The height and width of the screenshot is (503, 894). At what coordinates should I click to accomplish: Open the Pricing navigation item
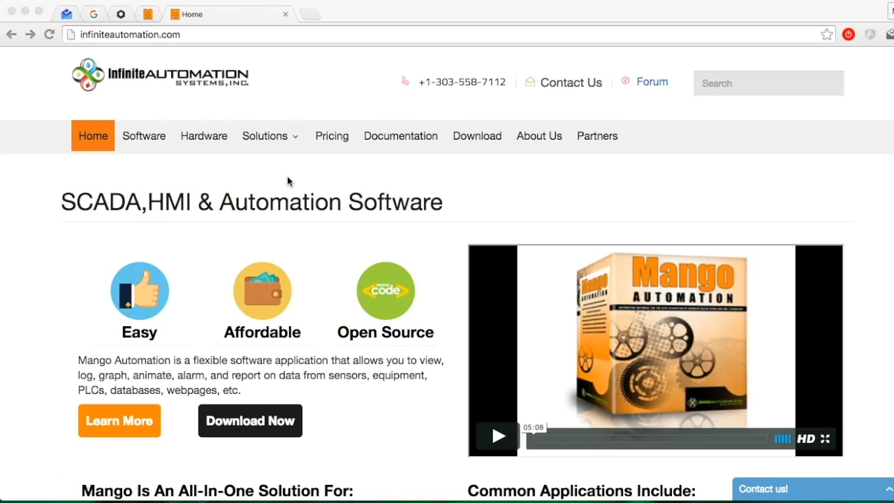pos(332,136)
